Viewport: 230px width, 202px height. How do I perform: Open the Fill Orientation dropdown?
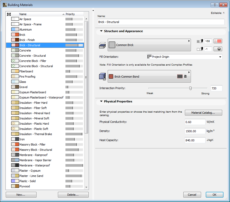pyautogui.click(x=184, y=57)
